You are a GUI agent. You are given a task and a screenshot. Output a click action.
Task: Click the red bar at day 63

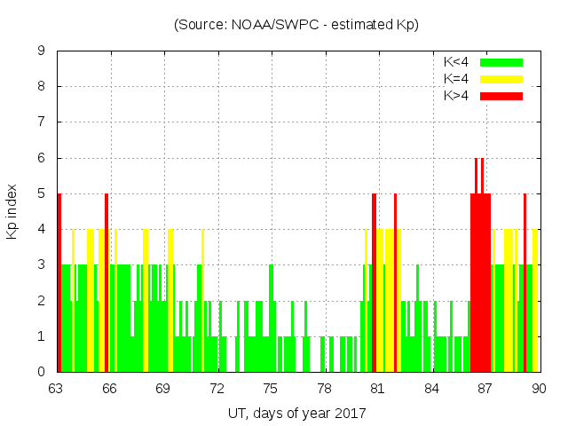(x=59, y=284)
